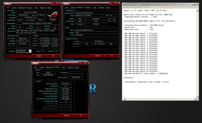Click processor name Intel Core i7 5960X
This screenshot has height=123, width=202.
point(31,13)
